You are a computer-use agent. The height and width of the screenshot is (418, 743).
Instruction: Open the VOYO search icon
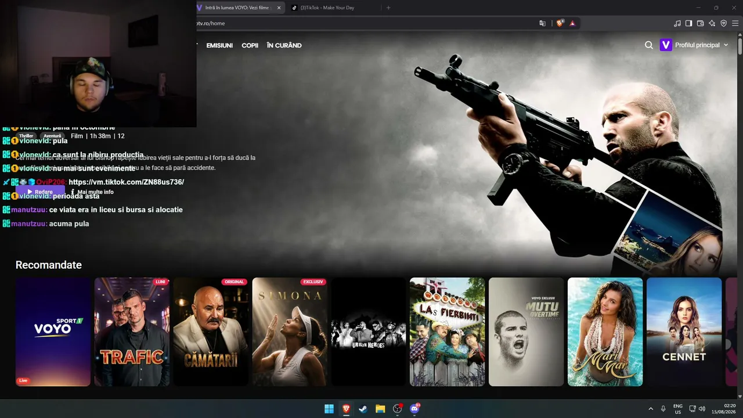pos(649,45)
